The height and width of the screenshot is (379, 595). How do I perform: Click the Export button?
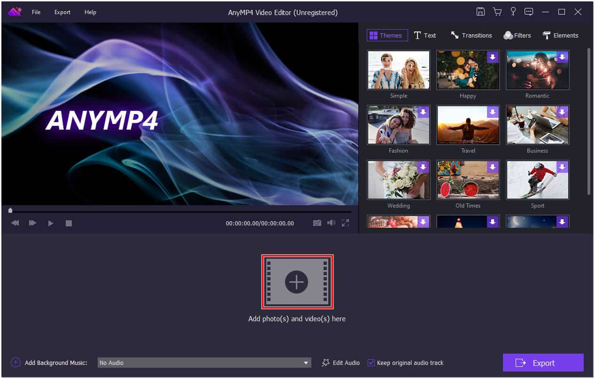[543, 363]
